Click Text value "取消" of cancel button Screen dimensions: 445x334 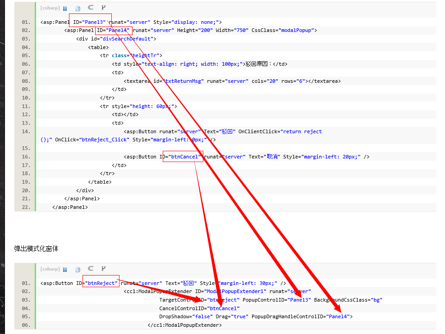(x=272, y=157)
